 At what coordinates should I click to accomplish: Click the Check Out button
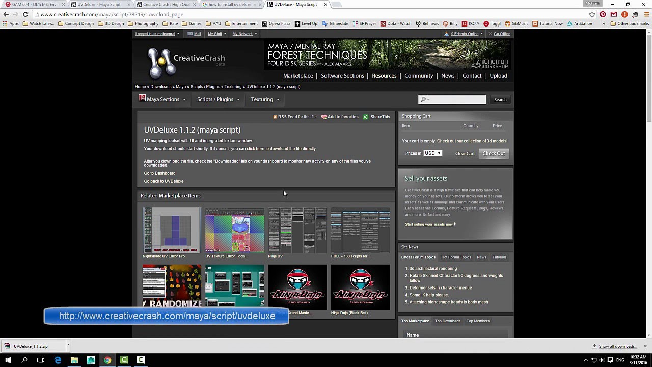click(494, 153)
